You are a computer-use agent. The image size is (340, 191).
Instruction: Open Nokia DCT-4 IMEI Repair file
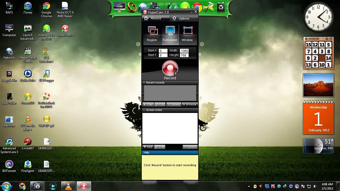pos(65,10)
